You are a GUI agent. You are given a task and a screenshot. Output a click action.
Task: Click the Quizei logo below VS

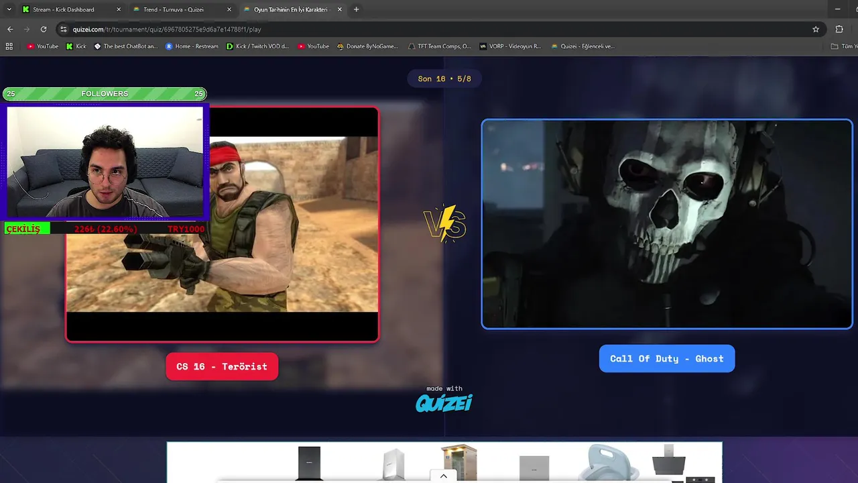444,402
